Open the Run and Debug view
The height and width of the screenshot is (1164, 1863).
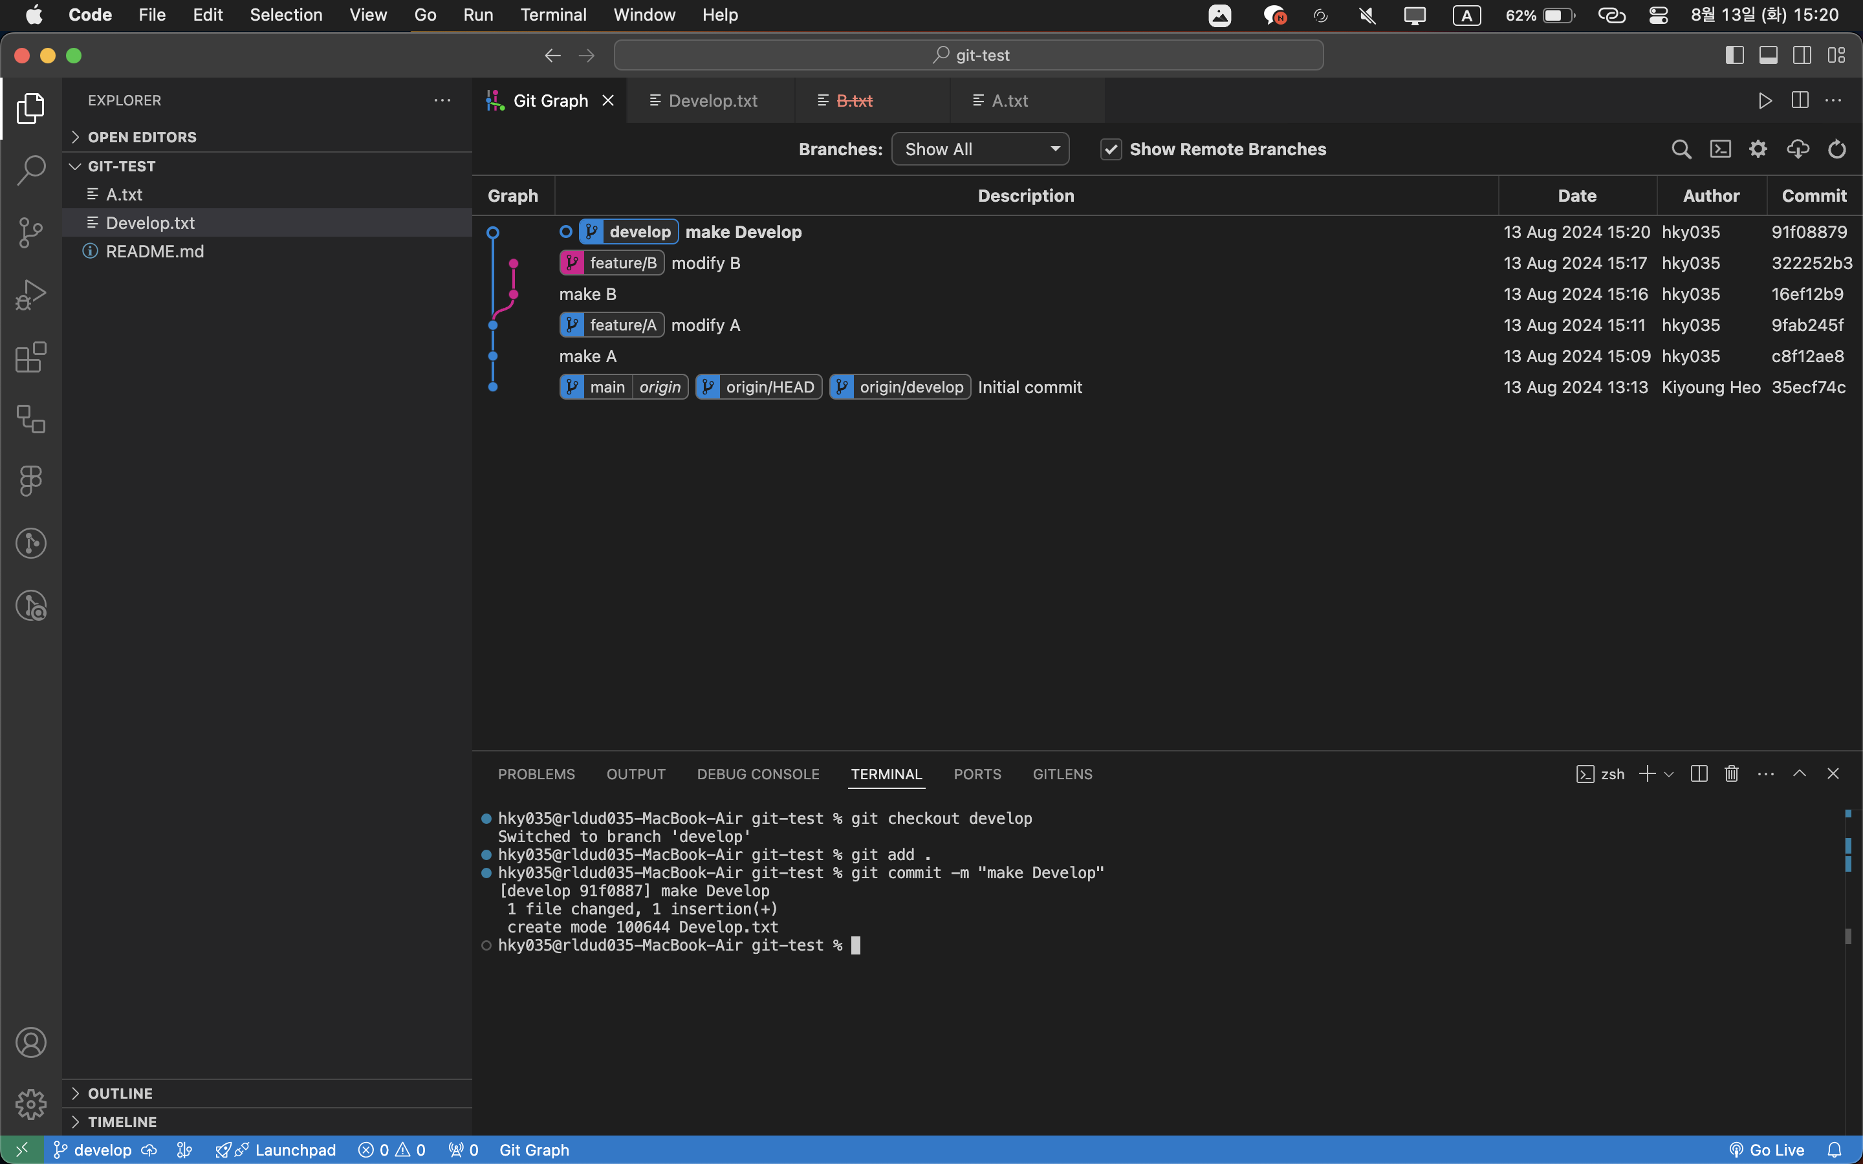click(31, 295)
